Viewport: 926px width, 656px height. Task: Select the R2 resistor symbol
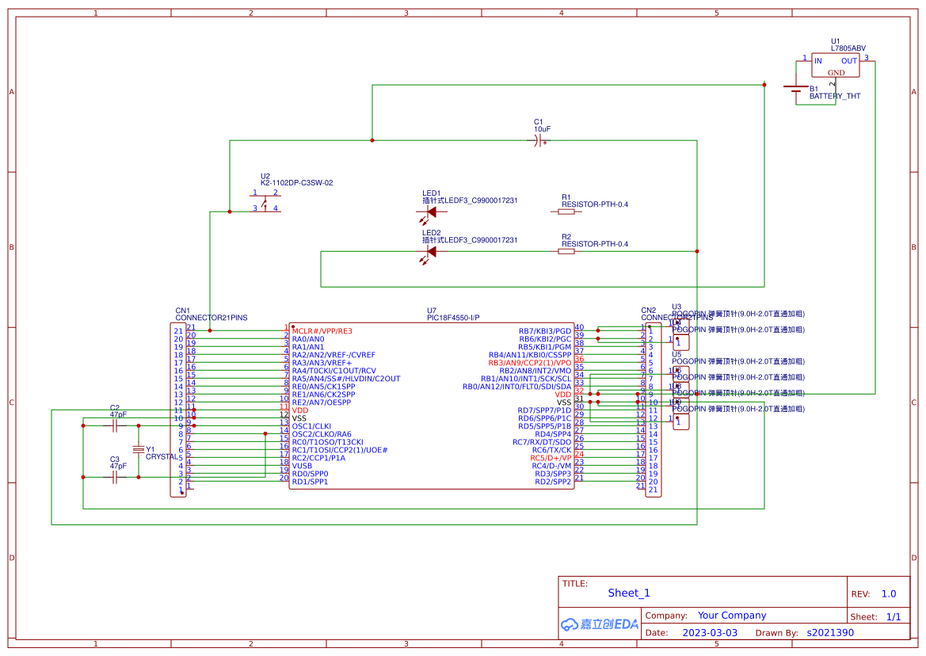[x=566, y=251]
